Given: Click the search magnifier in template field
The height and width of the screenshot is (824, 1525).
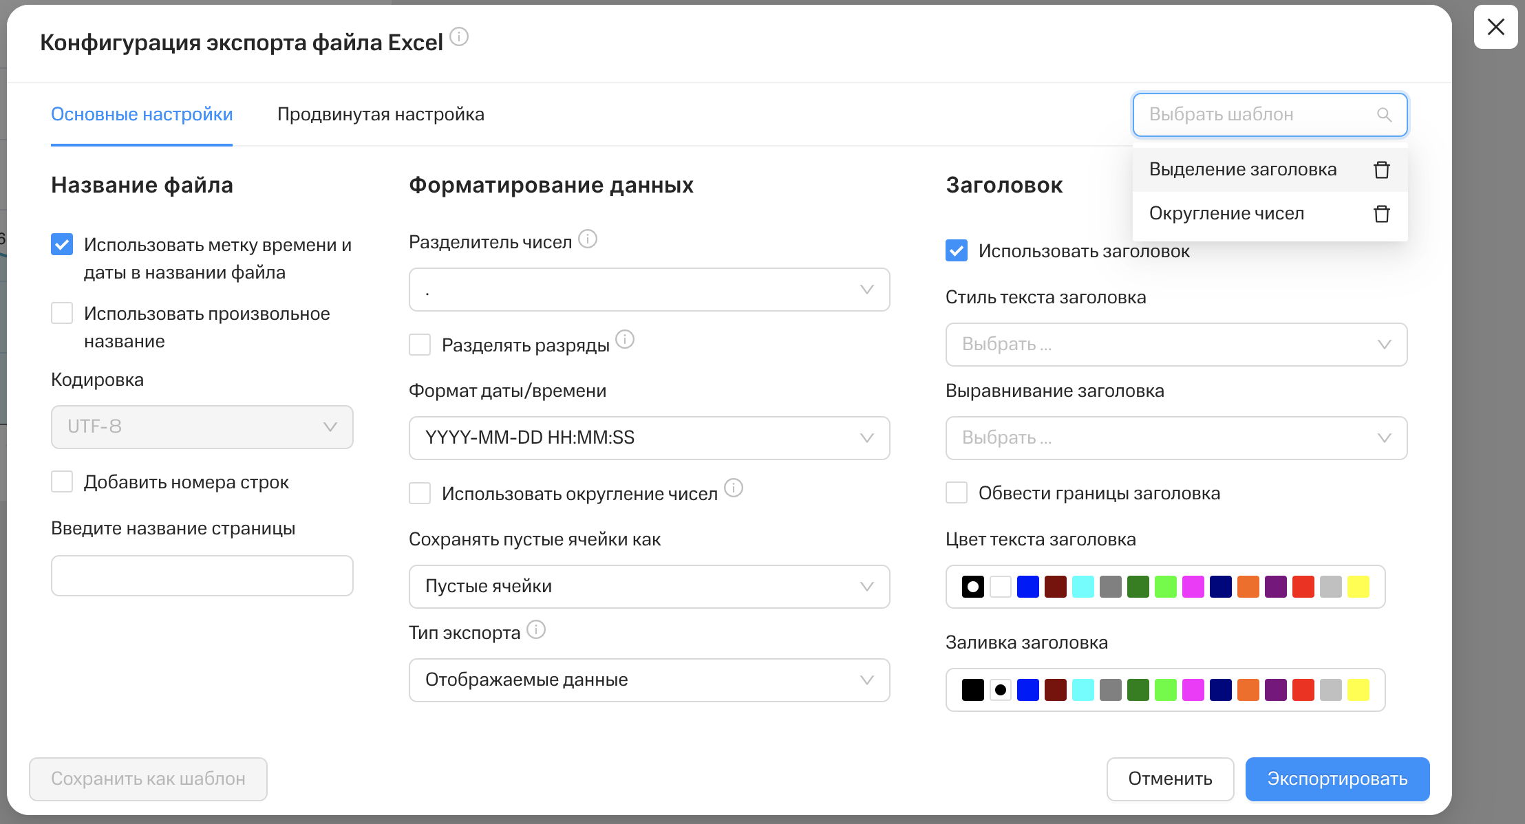Looking at the screenshot, I should tap(1384, 115).
